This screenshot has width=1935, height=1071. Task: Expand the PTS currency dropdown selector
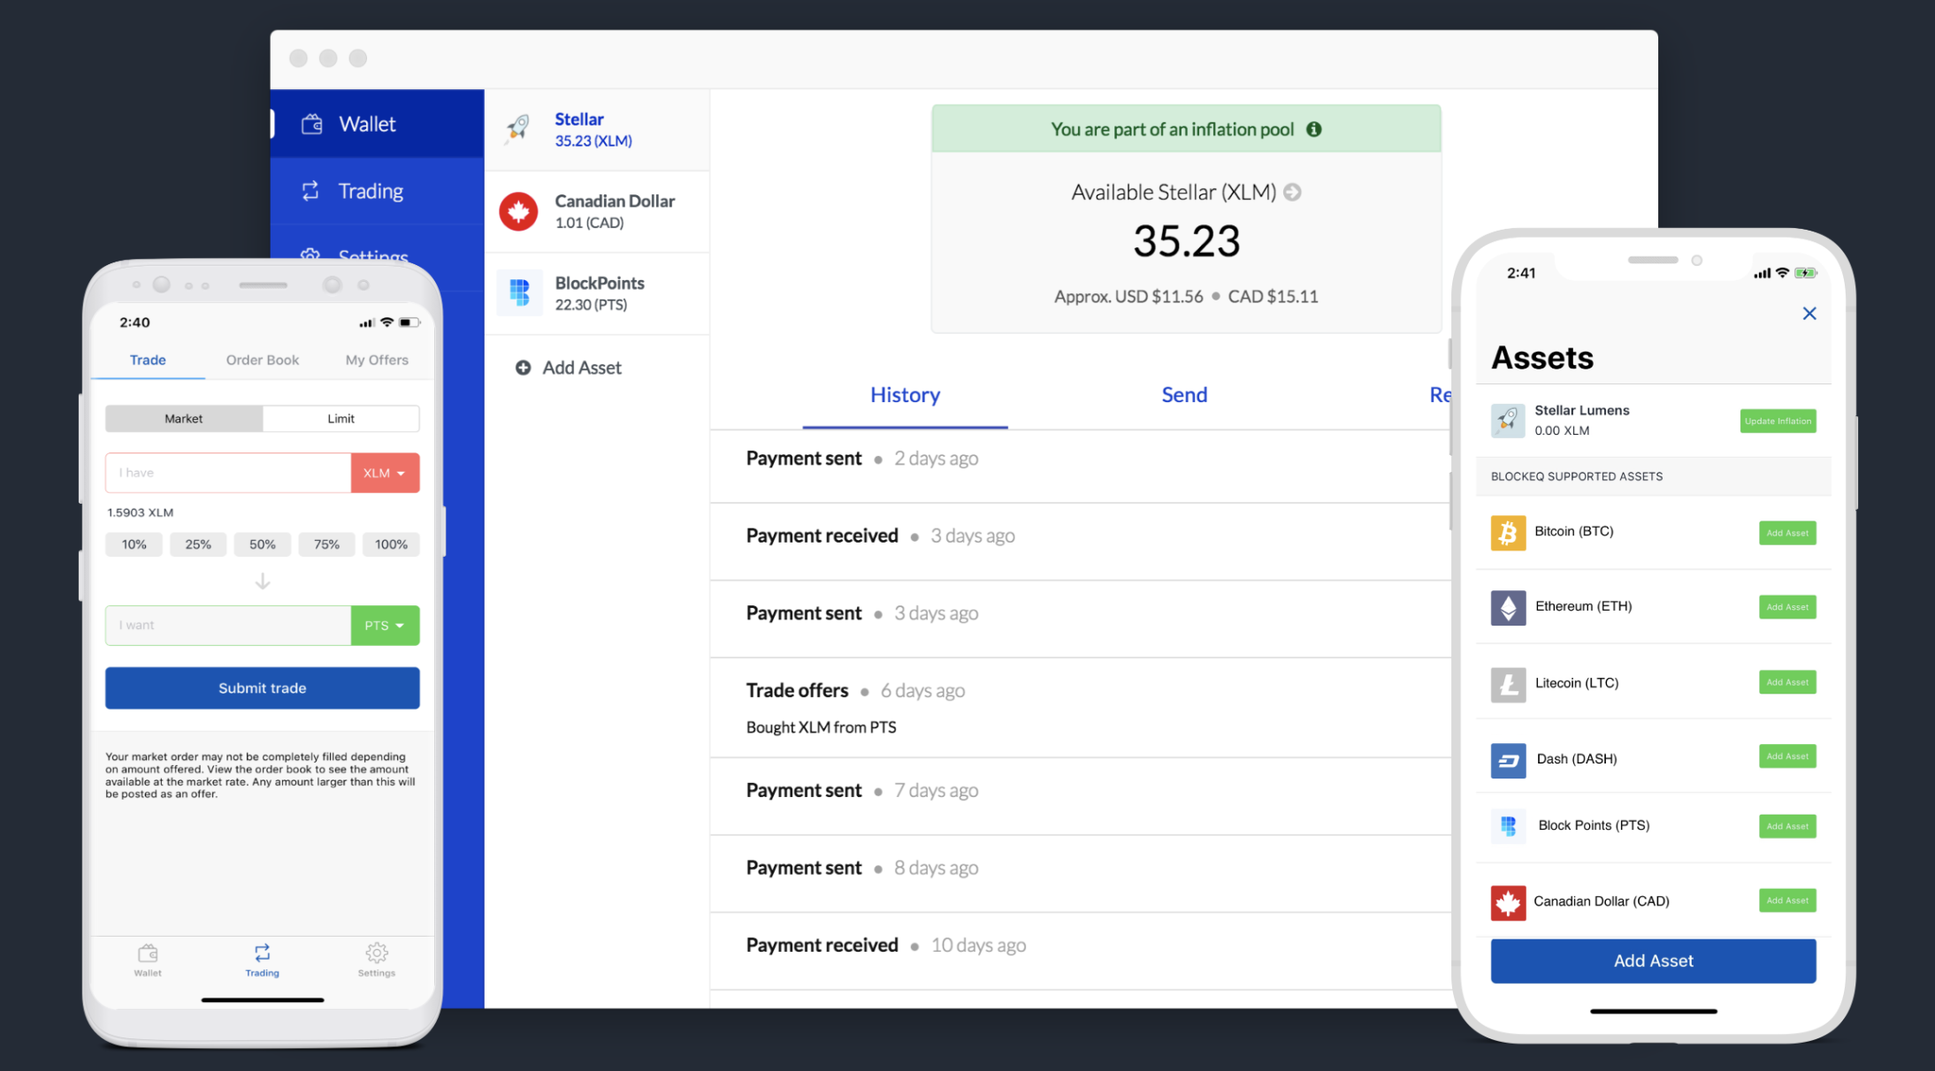pos(384,624)
